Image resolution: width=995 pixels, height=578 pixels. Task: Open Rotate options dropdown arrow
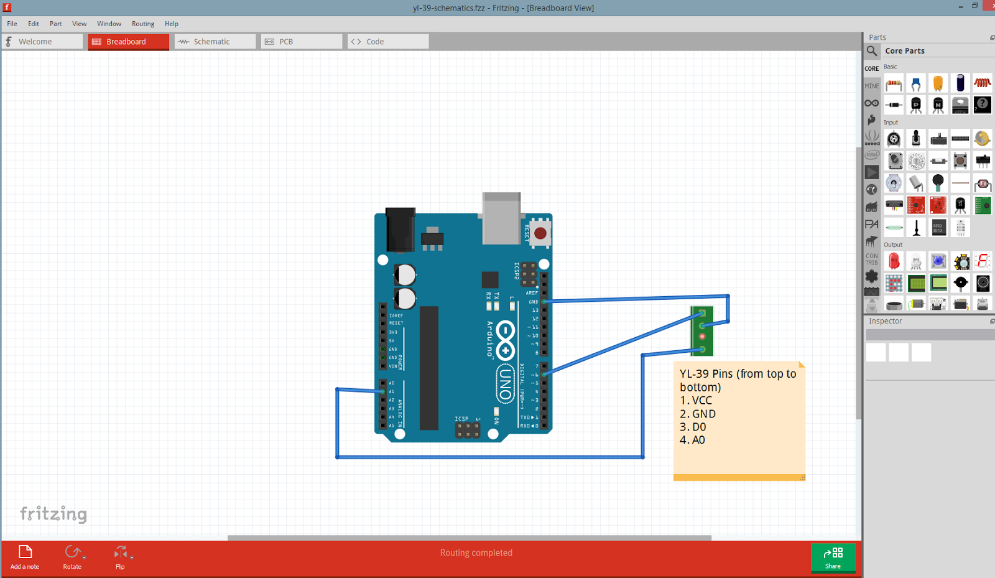(84, 557)
